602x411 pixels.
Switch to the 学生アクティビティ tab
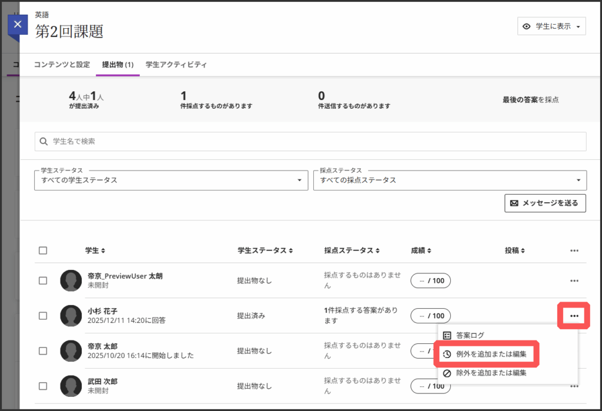(176, 65)
